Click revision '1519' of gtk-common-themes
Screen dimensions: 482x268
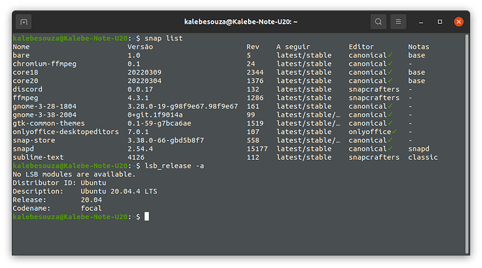tap(255, 124)
